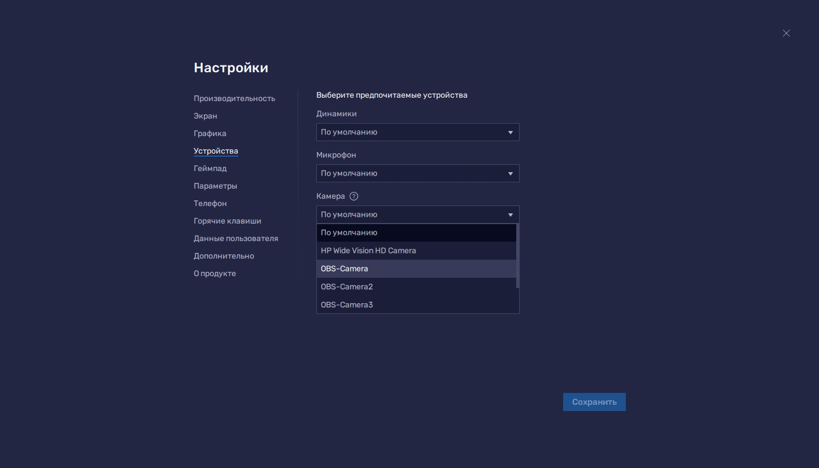819x468 pixels.
Task: Open О продукте section
Action: tap(215, 273)
